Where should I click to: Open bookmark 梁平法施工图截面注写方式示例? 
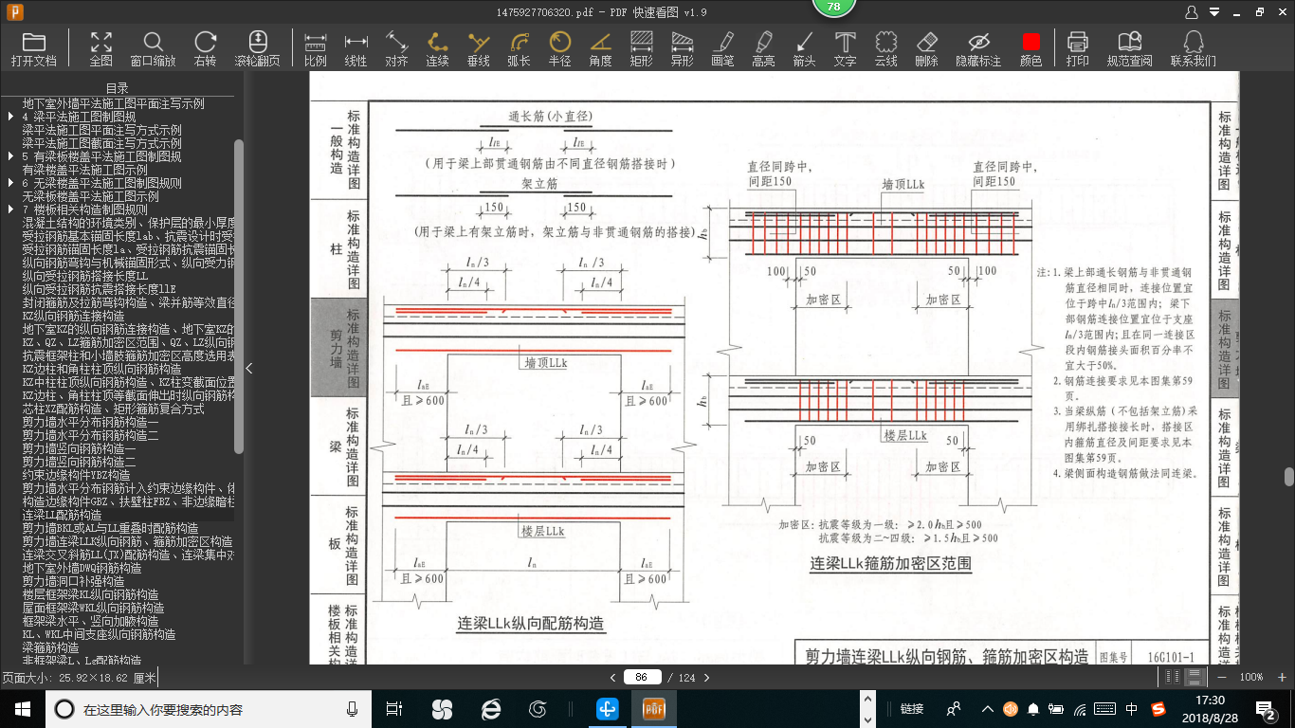102,143
